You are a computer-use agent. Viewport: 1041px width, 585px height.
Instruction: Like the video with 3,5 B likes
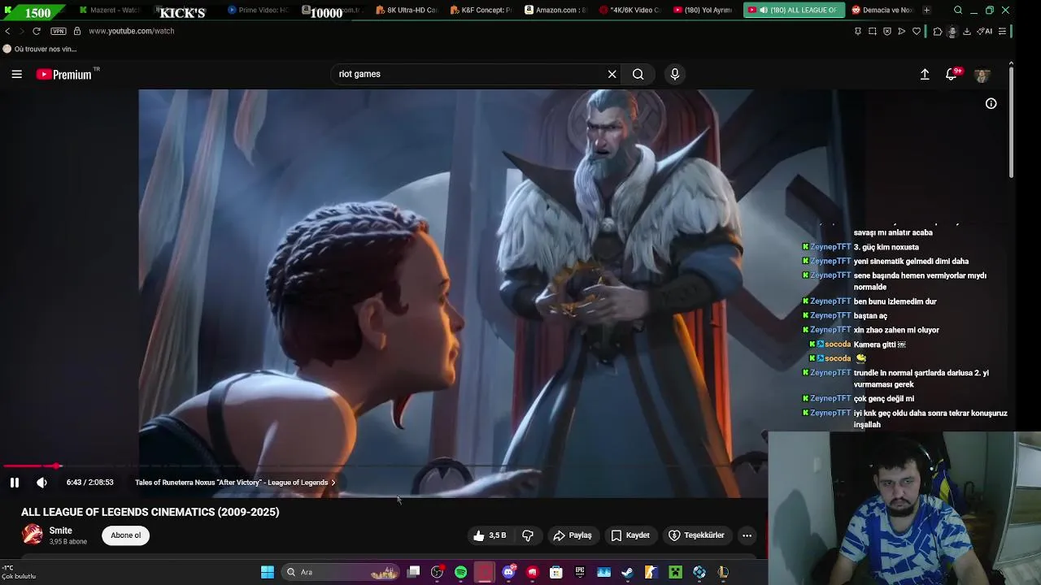490,535
